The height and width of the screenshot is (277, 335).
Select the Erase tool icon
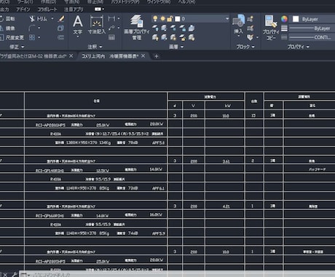click(61, 19)
